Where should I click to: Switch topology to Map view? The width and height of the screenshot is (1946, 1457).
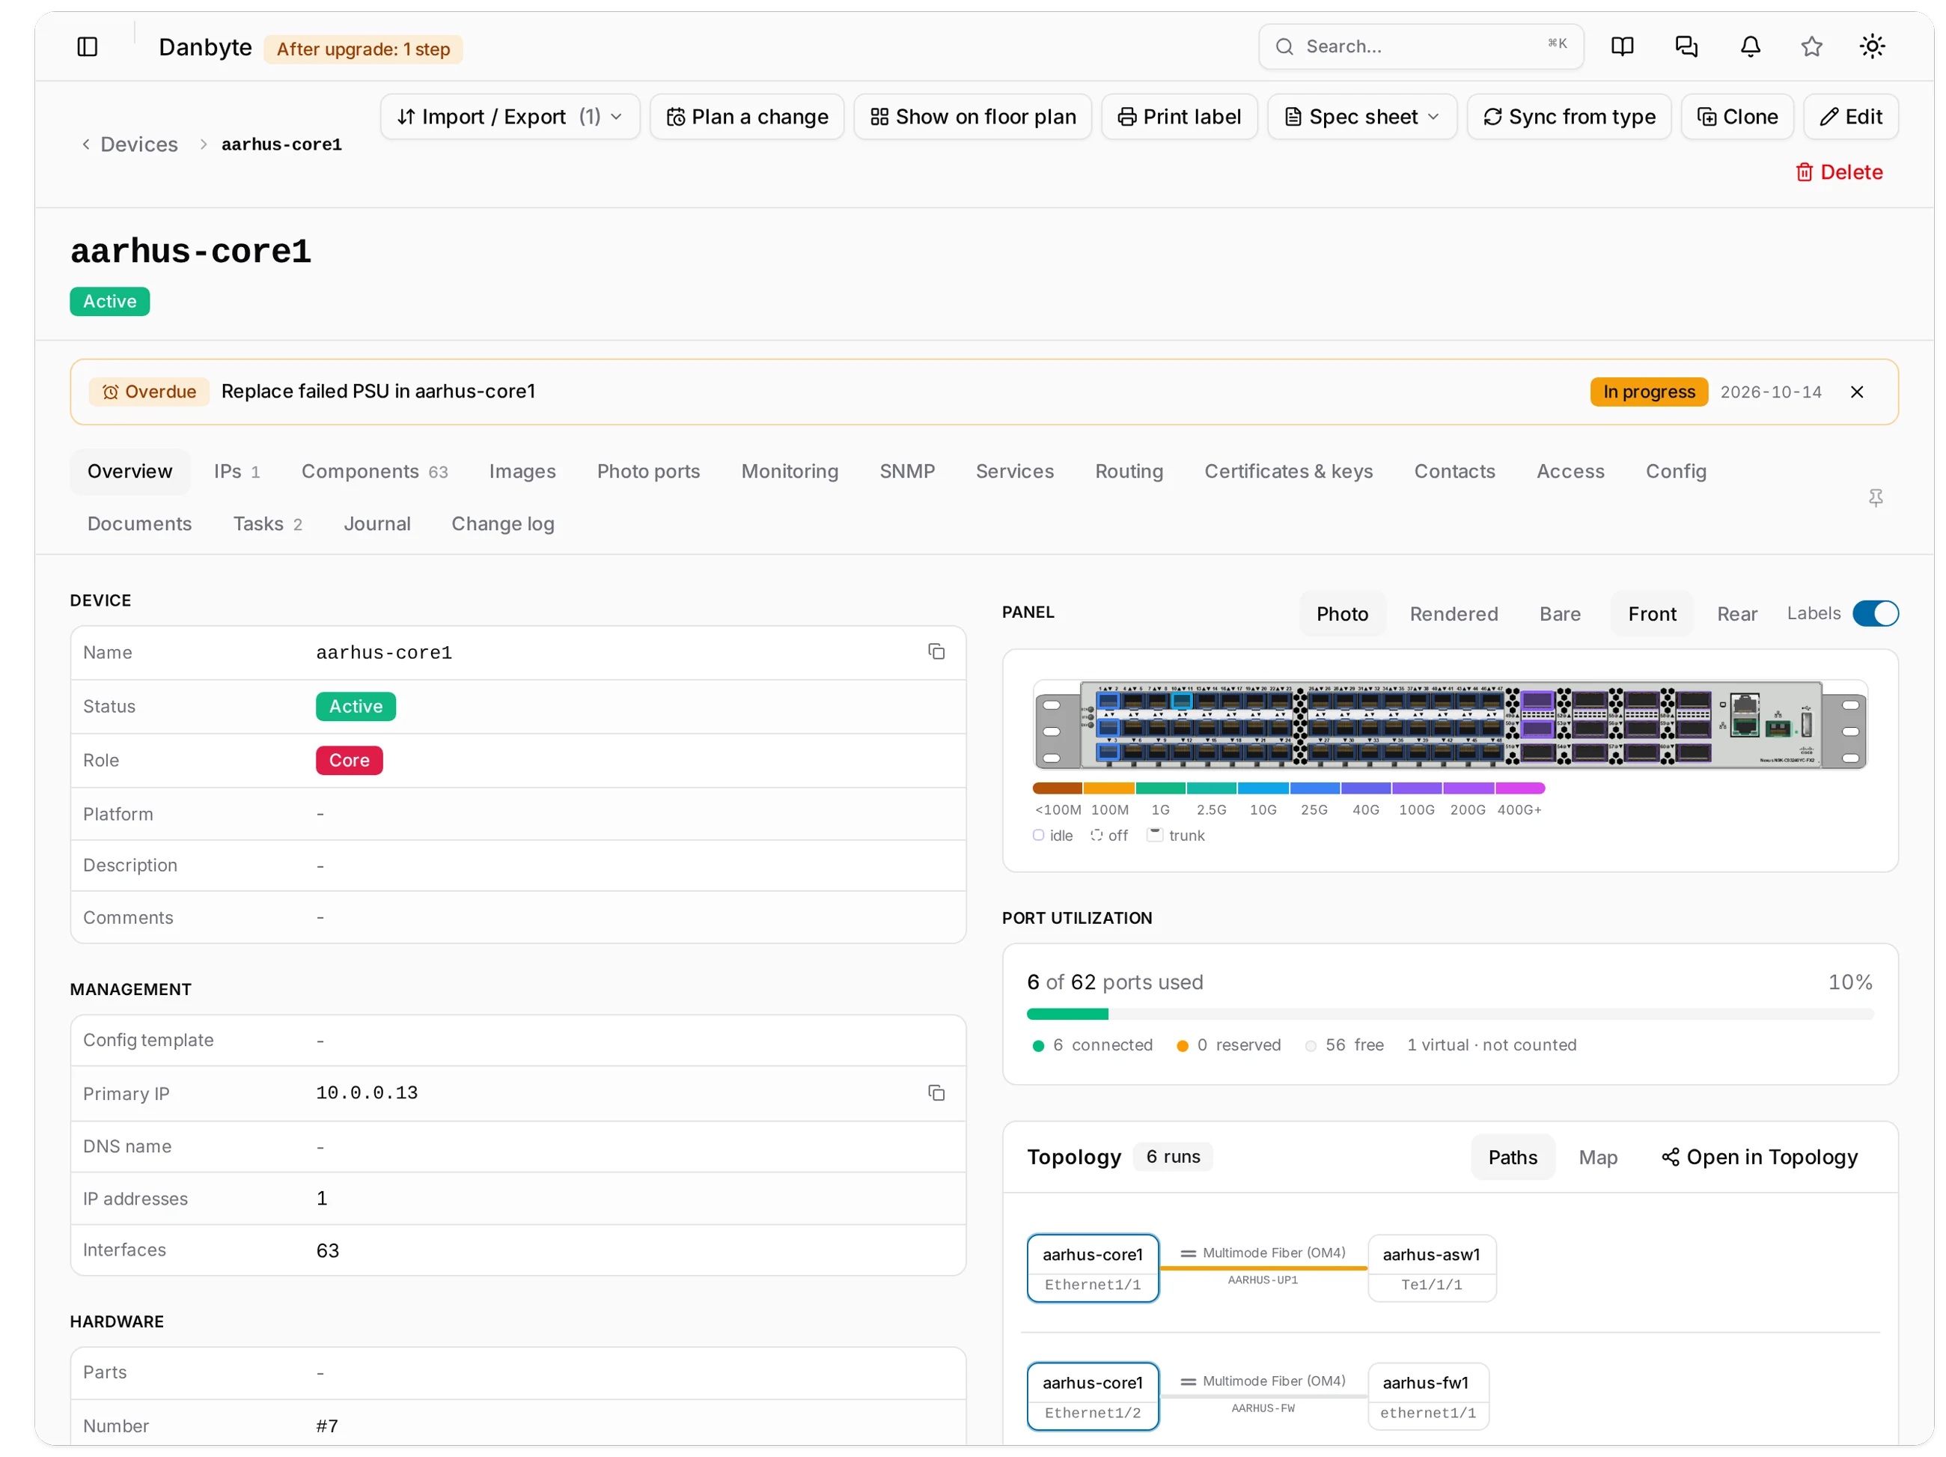point(1598,1157)
